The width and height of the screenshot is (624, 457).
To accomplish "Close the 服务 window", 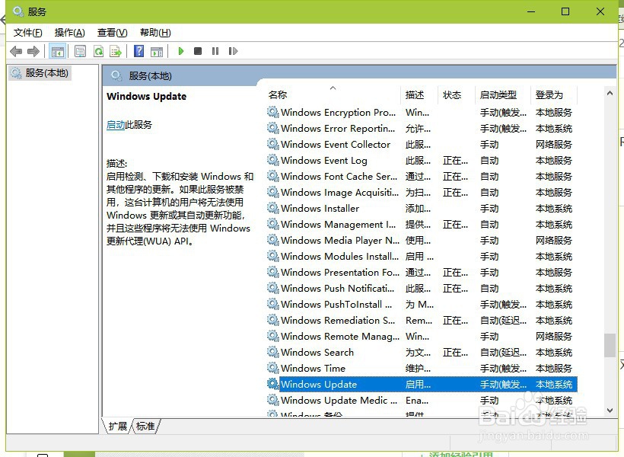I will (600, 11).
